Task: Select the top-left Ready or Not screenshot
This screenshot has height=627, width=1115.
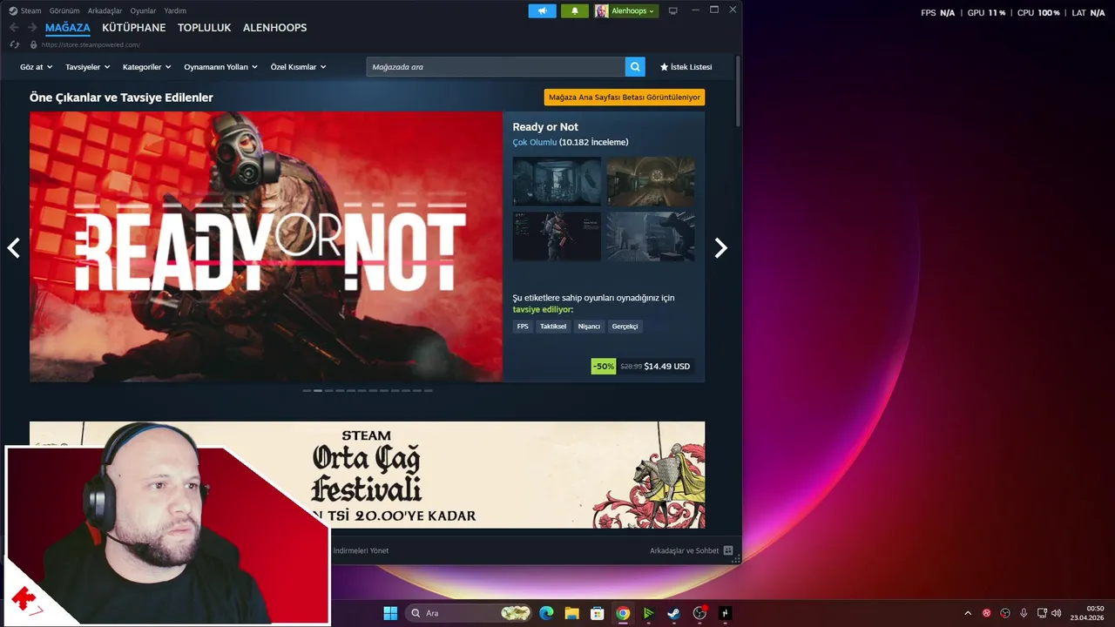Action: tap(557, 181)
